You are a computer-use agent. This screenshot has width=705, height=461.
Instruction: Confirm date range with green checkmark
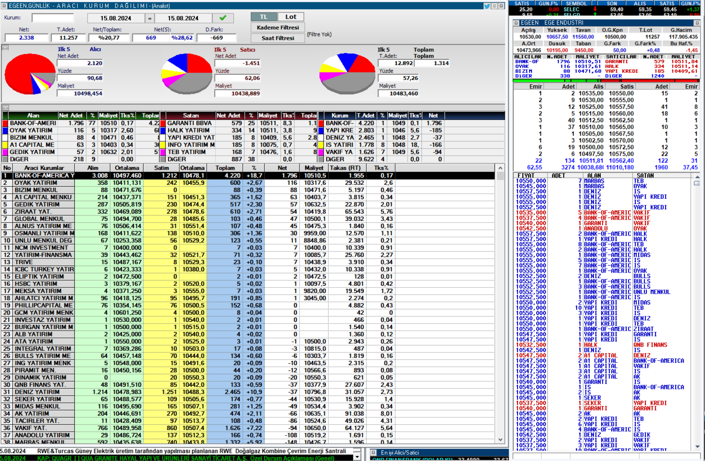pos(223,18)
